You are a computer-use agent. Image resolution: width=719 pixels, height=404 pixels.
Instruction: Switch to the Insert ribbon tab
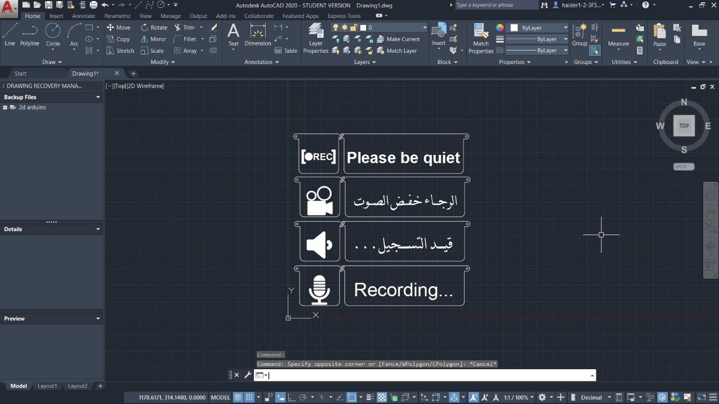(56, 16)
